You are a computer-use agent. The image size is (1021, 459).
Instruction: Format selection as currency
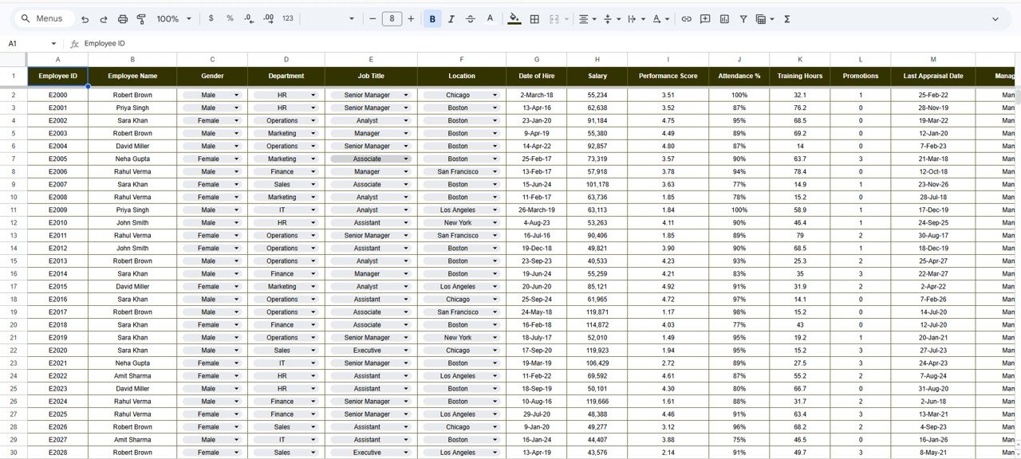pyautogui.click(x=211, y=18)
